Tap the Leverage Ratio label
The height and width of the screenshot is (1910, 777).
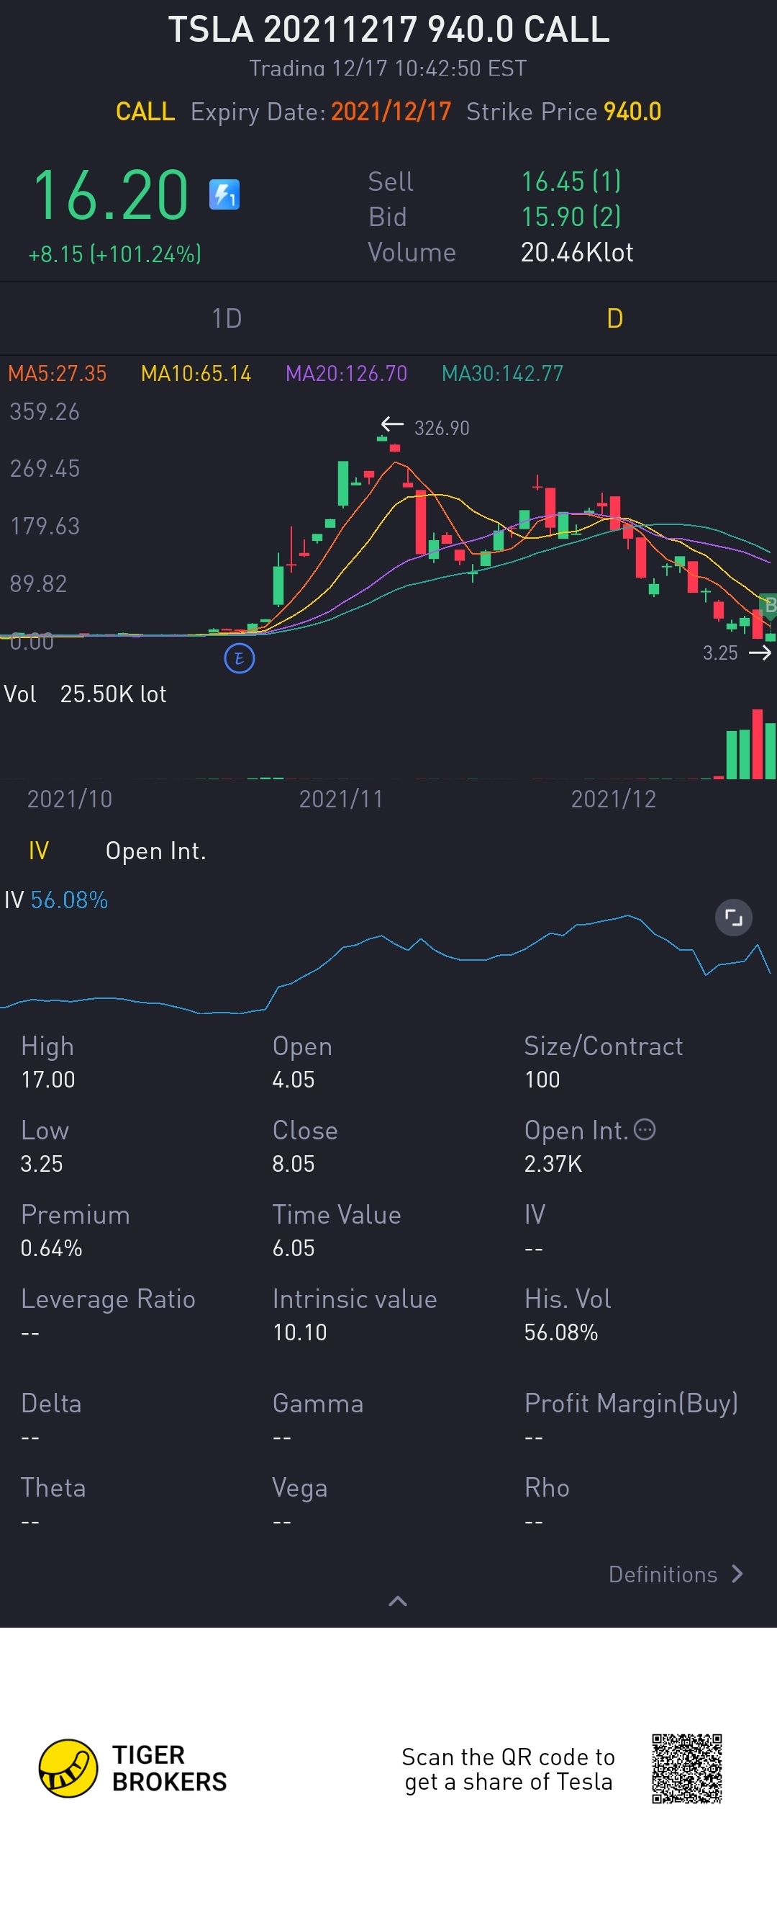(x=108, y=1299)
